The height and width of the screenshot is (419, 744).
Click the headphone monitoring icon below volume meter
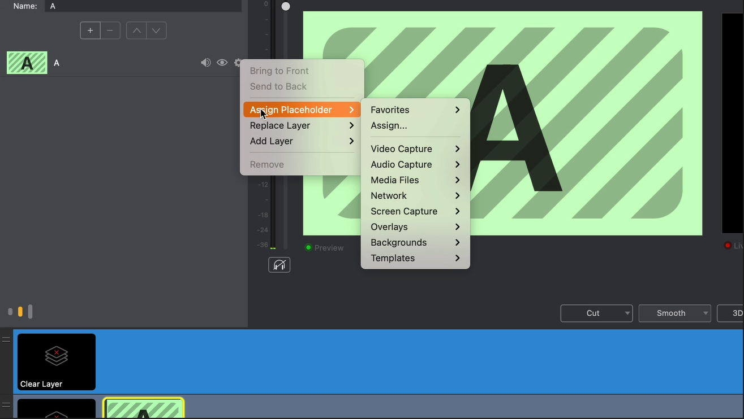click(279, 264)
